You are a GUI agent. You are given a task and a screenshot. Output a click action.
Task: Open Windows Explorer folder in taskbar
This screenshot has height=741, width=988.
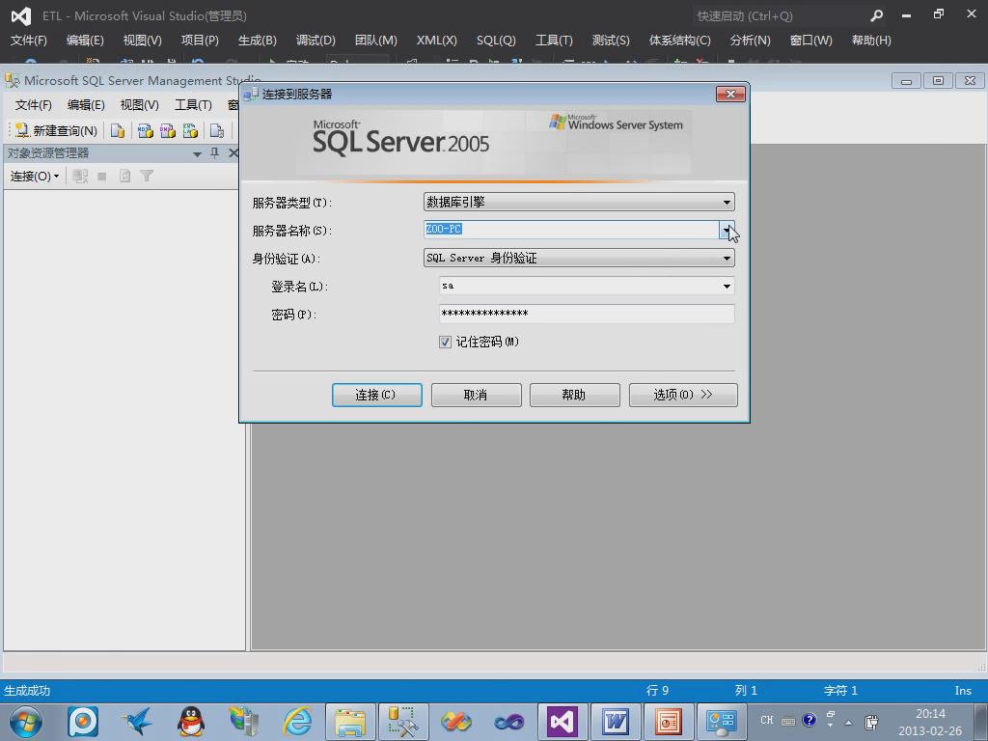click(x=350, y=722)
